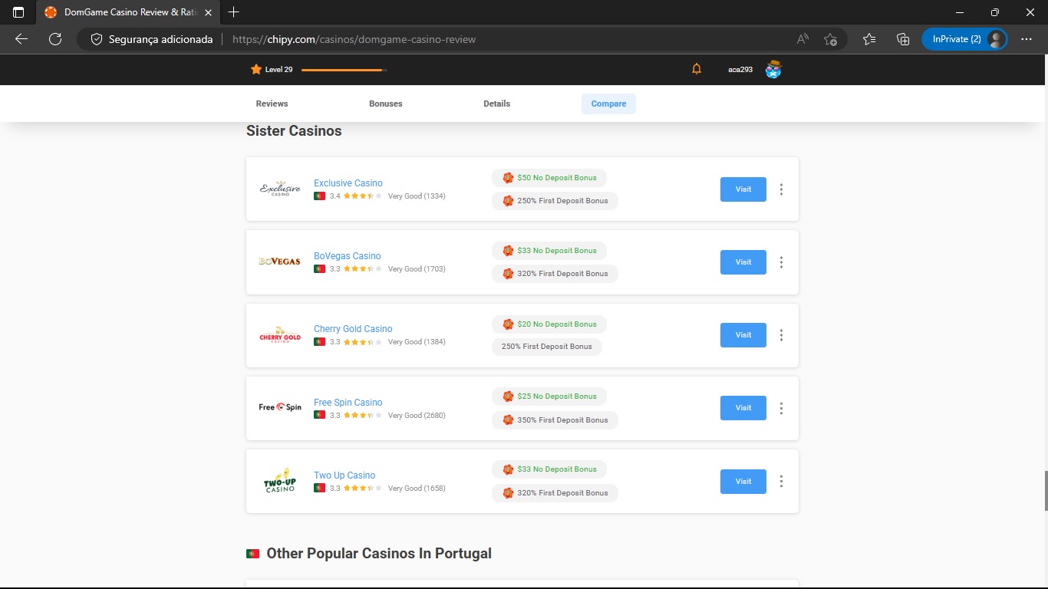Visit BoVegas Casino button
Viewport: 1048px width, 589px height.
743,262
